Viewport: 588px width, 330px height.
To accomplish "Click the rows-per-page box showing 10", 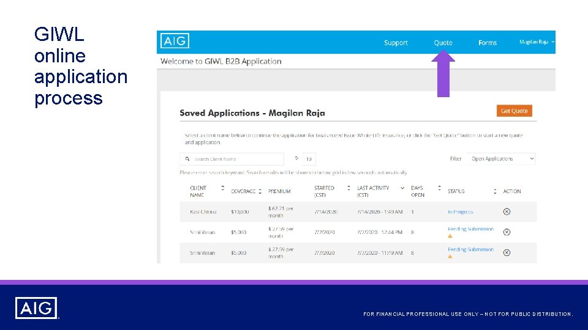I will tap(309, 159).
